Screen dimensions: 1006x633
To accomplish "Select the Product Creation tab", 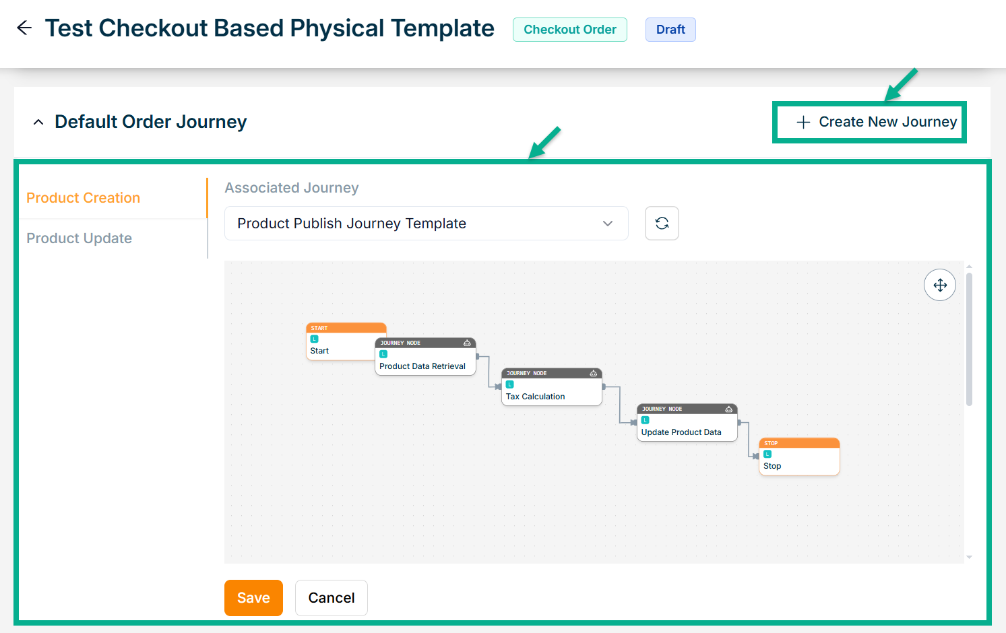I will pyautogui.click(x=84, y=198).
